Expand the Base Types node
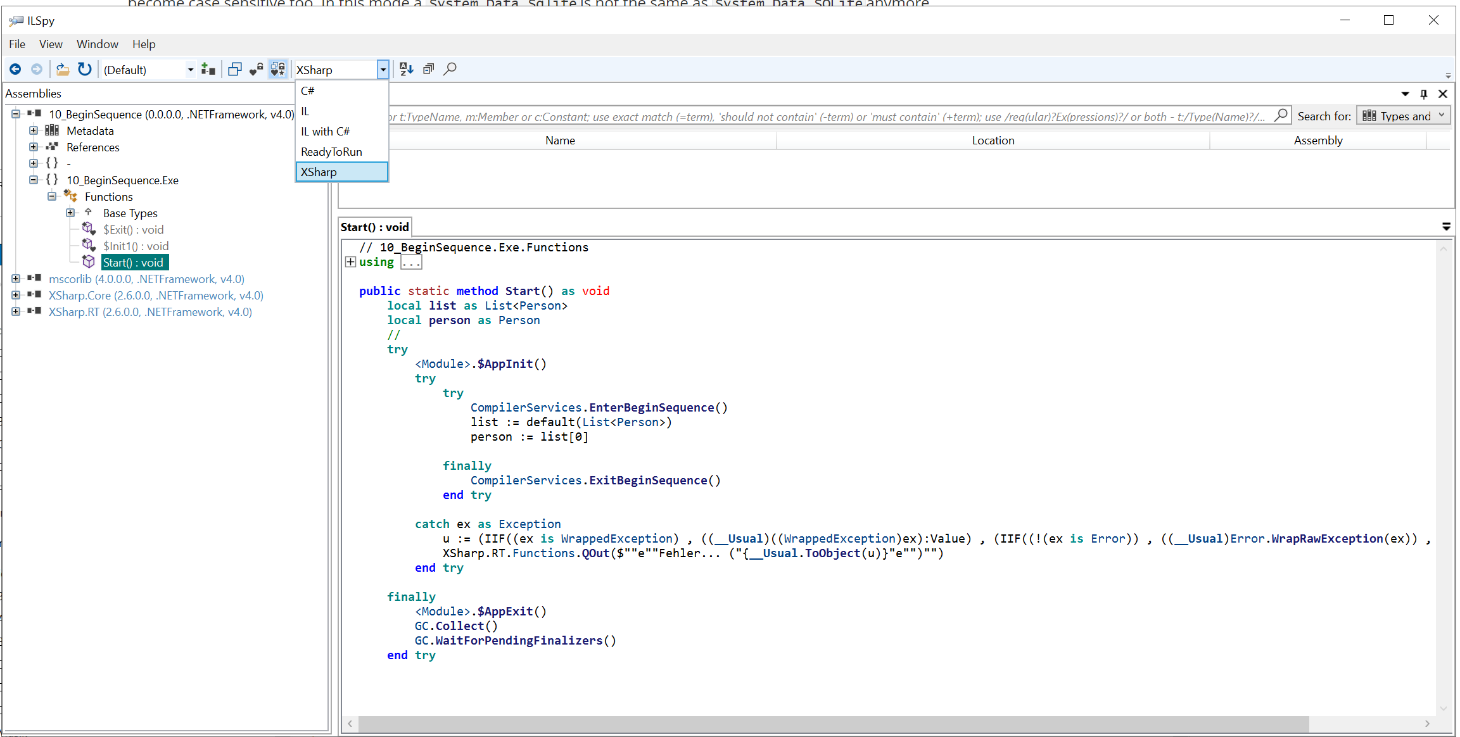The image size is (1460, 737). pyautogui.click(x=70, y=213)
